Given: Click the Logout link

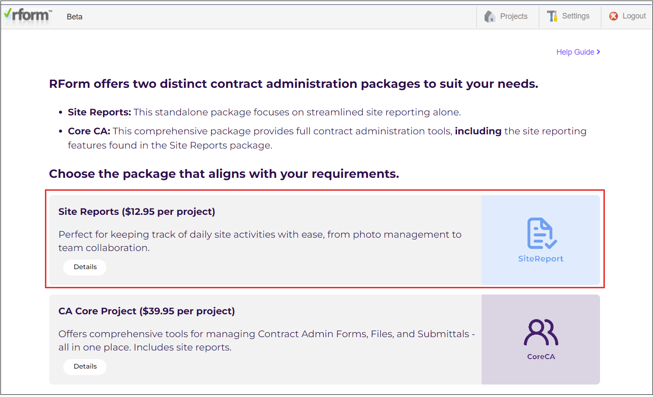Looking at the screenshot, I should [x=634, y=16].
